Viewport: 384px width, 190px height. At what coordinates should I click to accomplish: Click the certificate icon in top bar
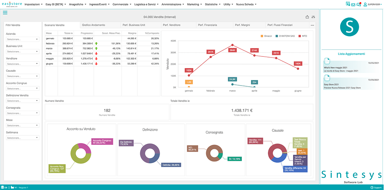[347, 4]
